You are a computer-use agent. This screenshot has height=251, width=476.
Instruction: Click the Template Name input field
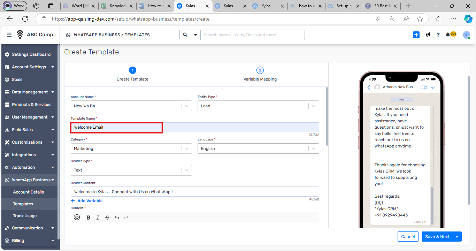pos(195,127)
